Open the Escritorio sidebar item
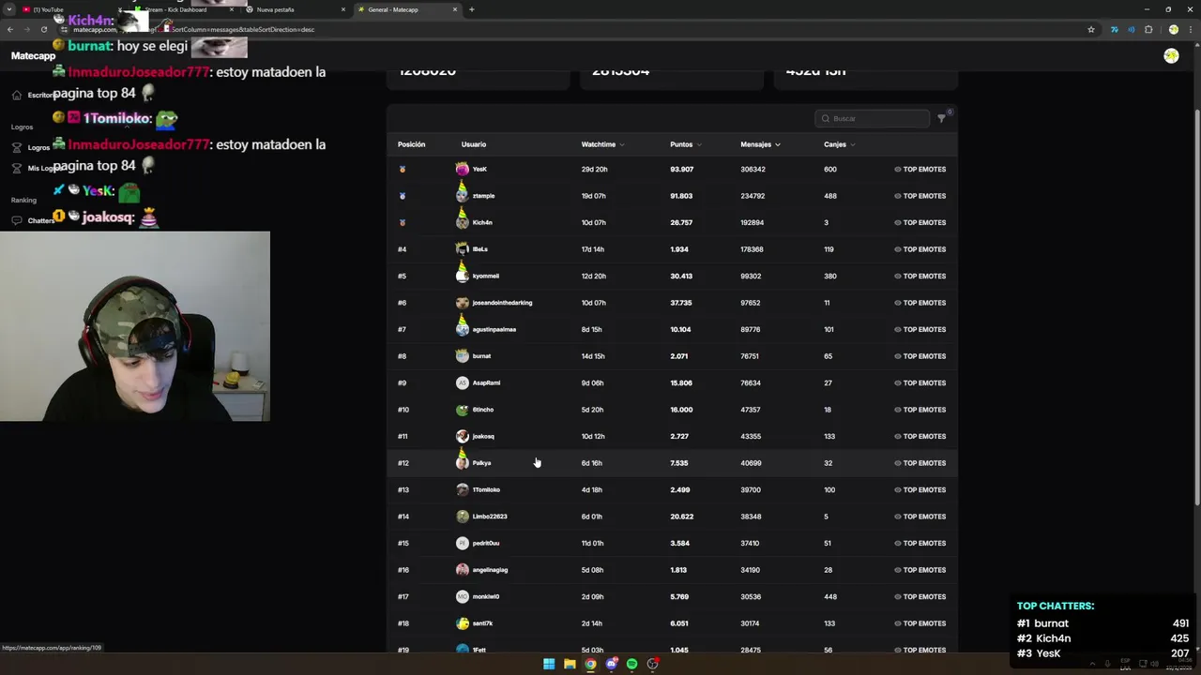This screenshot has height=675, width=1201. (34, 95)
